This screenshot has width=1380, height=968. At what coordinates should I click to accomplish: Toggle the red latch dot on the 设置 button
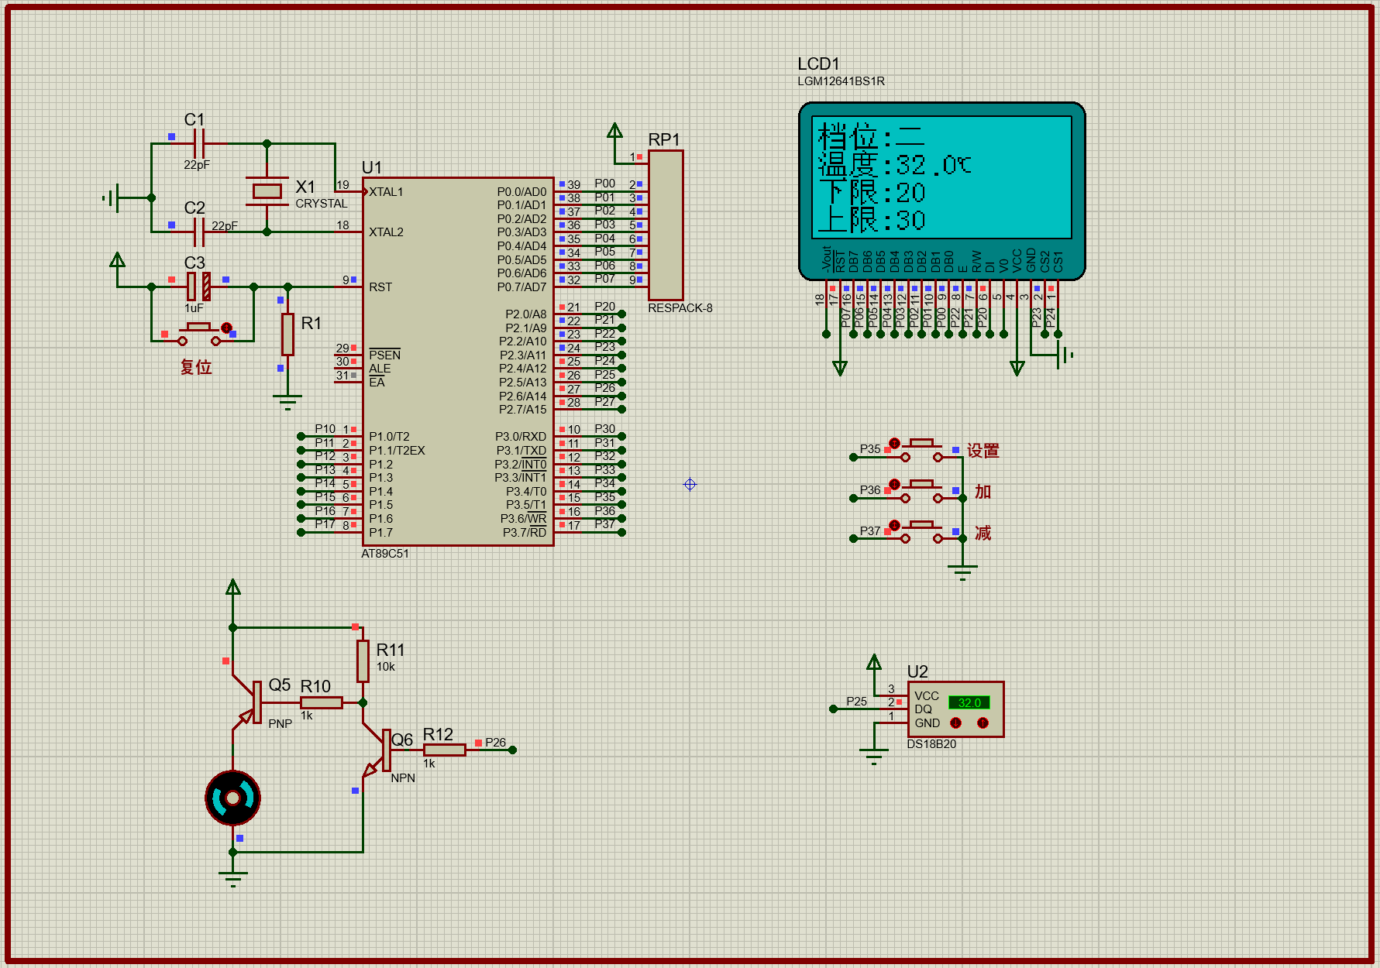coord(894,443)
